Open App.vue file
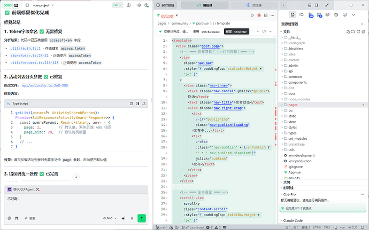The image size is (369, 230). [295, 172]
